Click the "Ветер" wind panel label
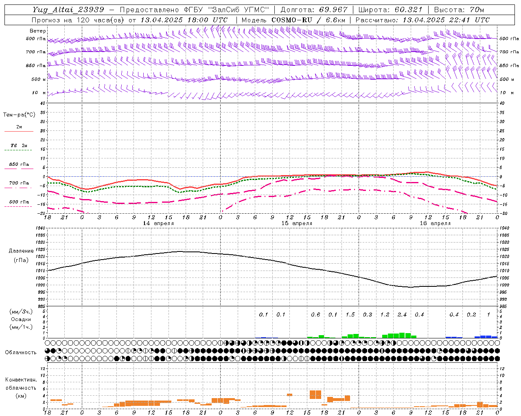The image size is (521, 416). (38, 31)
